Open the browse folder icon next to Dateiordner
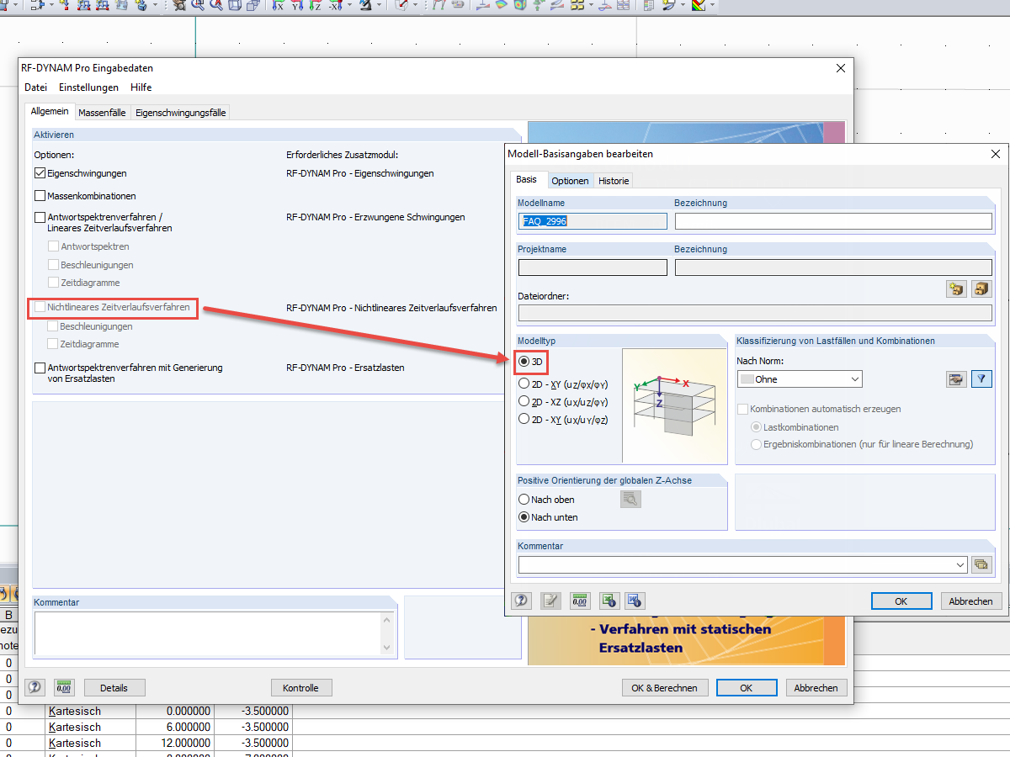1010x757 pixels. [x=981, y=289]
